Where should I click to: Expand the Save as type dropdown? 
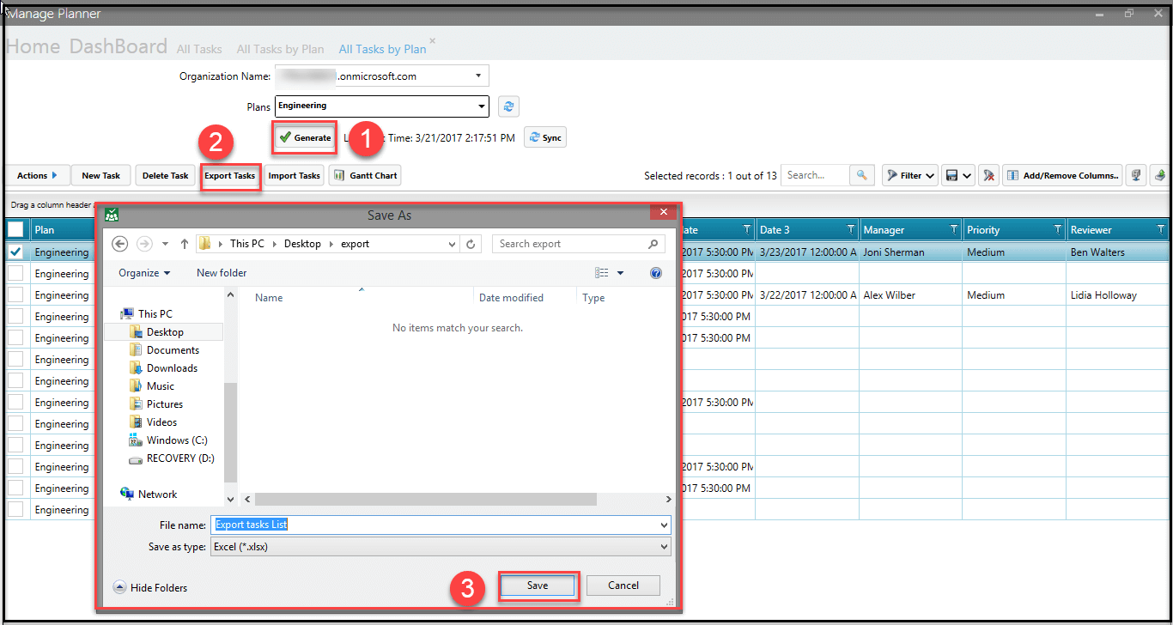point(664,546)
